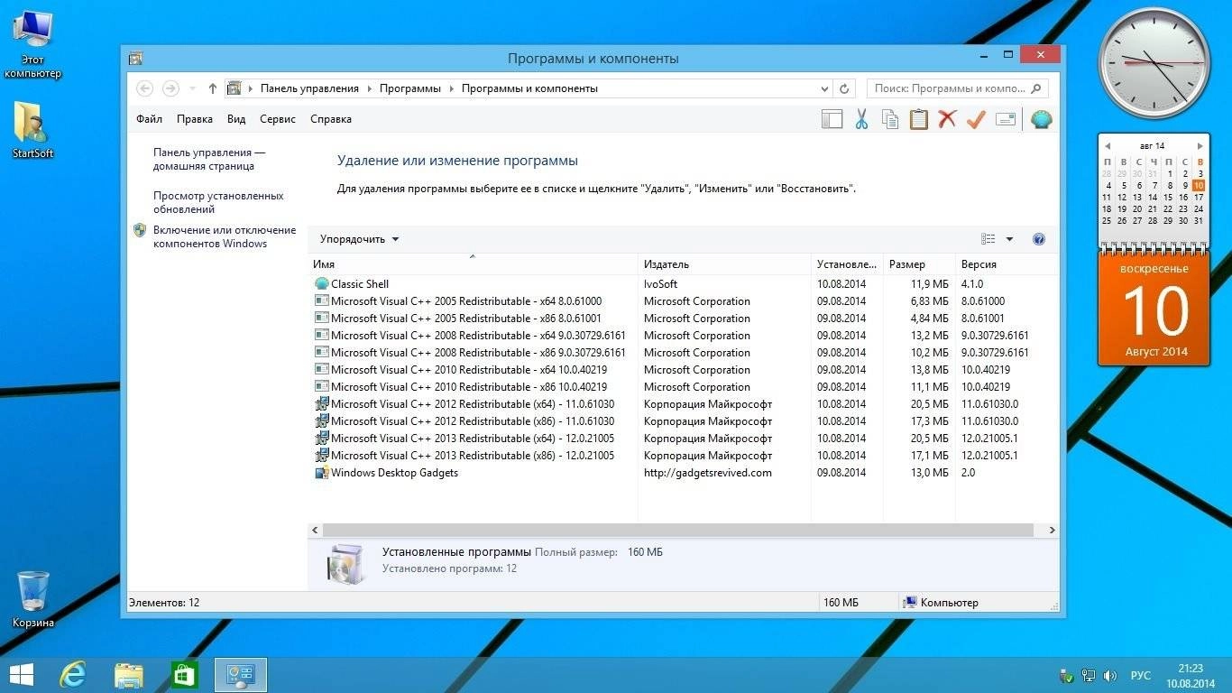1232x693 pixels.
Task: Sort by Установлено column header
Action: 847,264
